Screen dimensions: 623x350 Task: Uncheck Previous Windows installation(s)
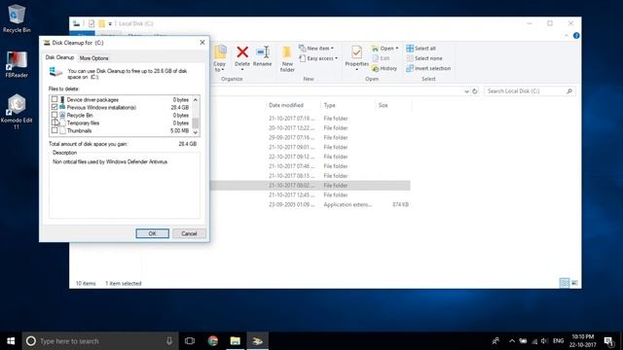tap(55, 107)
